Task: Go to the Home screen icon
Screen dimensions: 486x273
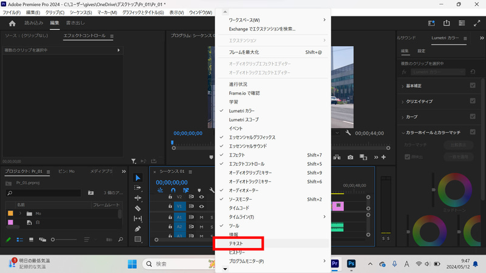Action: [12, 23]
